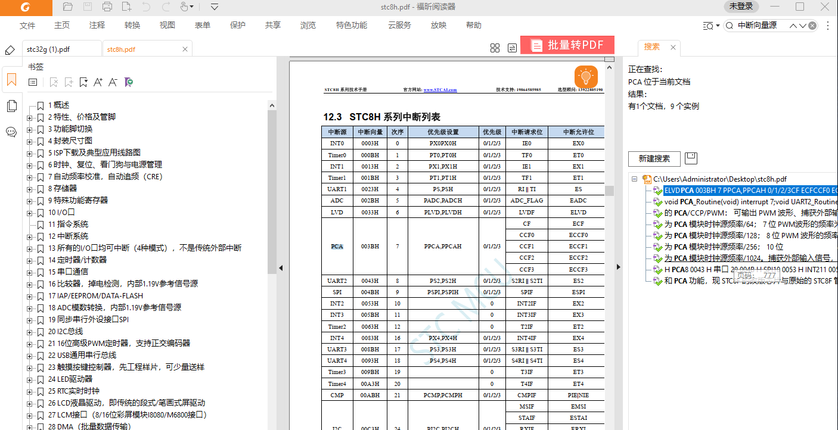Open the bookmark panel sidebar icon

tap(11, 79)
